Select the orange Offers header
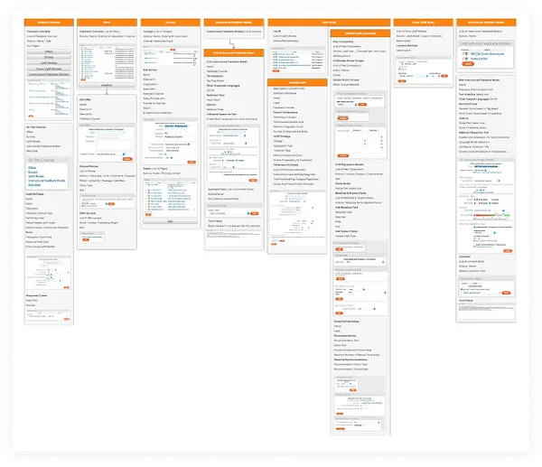Screen dimensions: 542x467 click(x=107, y=20)
